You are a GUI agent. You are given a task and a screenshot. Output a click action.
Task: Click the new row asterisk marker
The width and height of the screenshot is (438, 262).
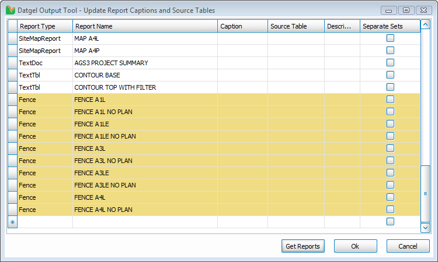[12, 222]
